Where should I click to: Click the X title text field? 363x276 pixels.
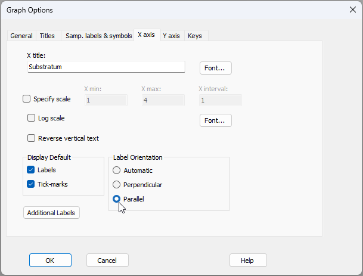[x=106, y=67]
